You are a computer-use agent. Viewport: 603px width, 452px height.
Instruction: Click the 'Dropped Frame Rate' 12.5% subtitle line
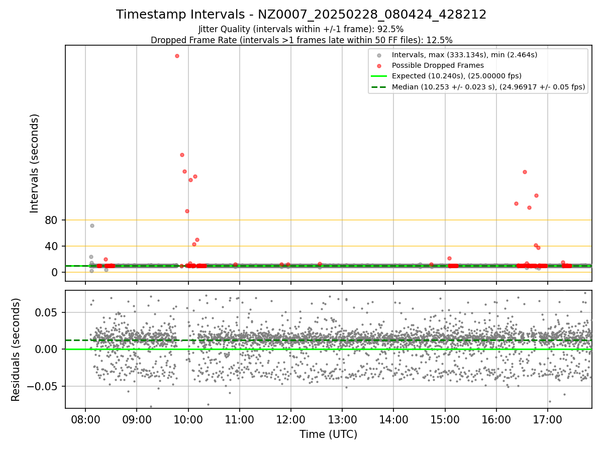(301, 40)
